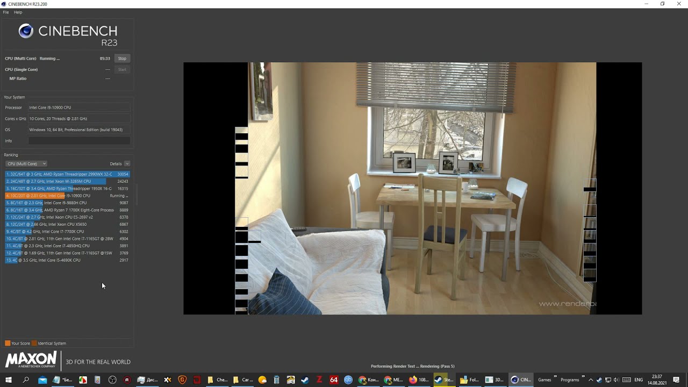Screen dimensions: 688x387
Task: Select the i7-1165G7 @ 28W ranking row
Action: 67,239
